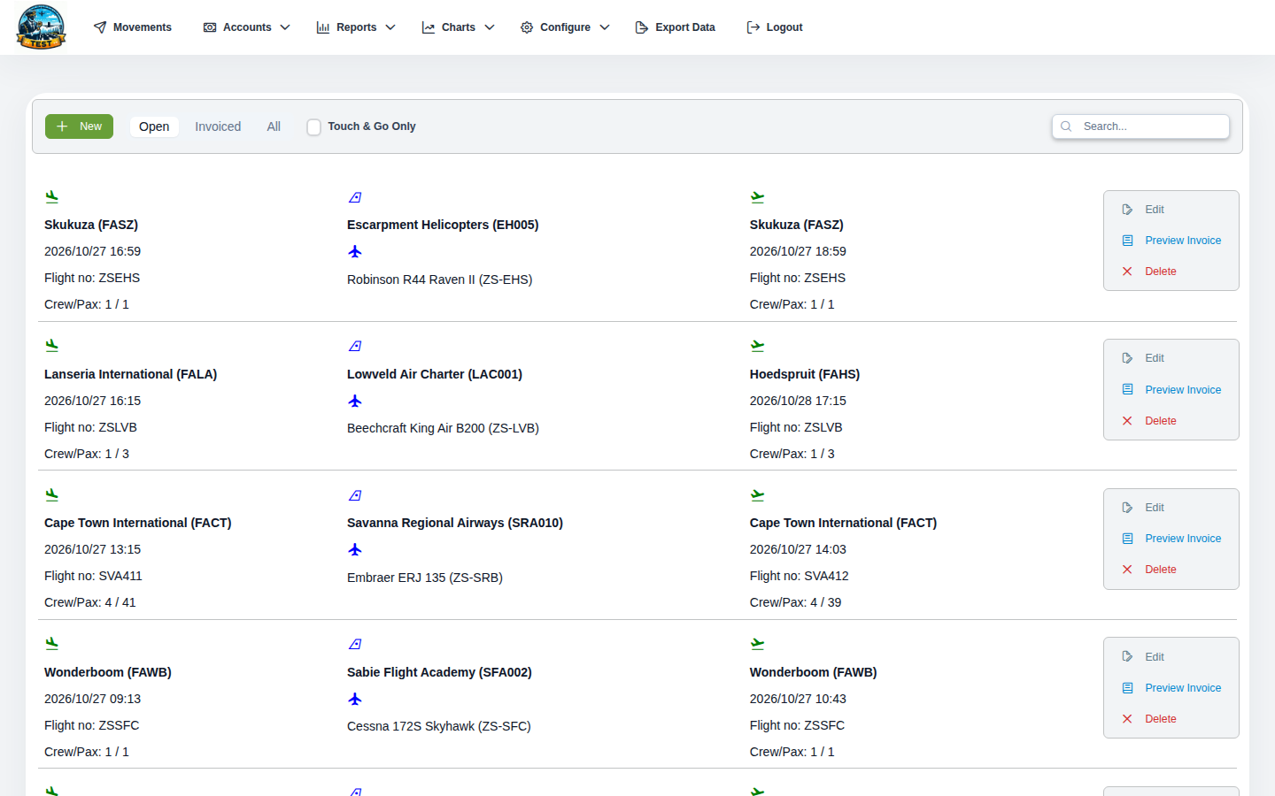This screenshot has height=796, width=1275.
Task: Select the Open filter tab
Action: [x=154, y=126]
